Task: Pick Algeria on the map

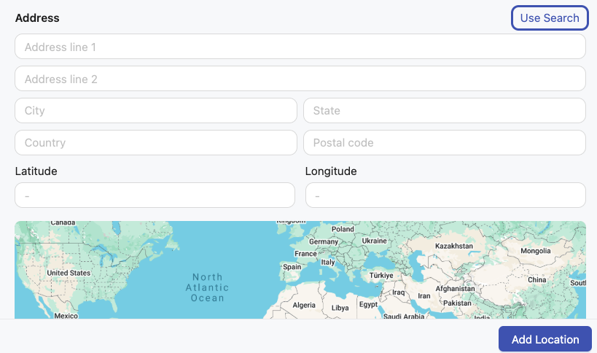Action: click(304, 305)
